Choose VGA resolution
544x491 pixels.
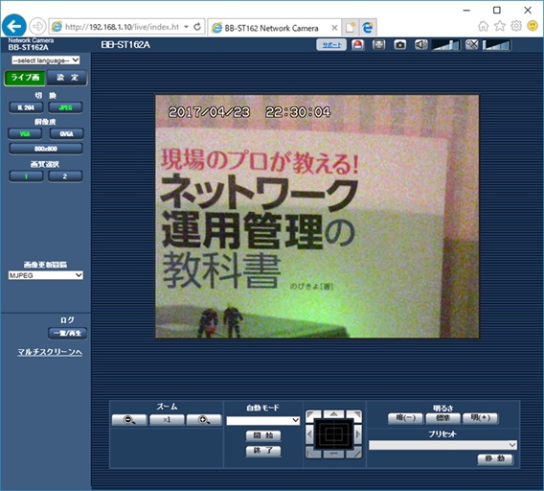coord(25,134)
